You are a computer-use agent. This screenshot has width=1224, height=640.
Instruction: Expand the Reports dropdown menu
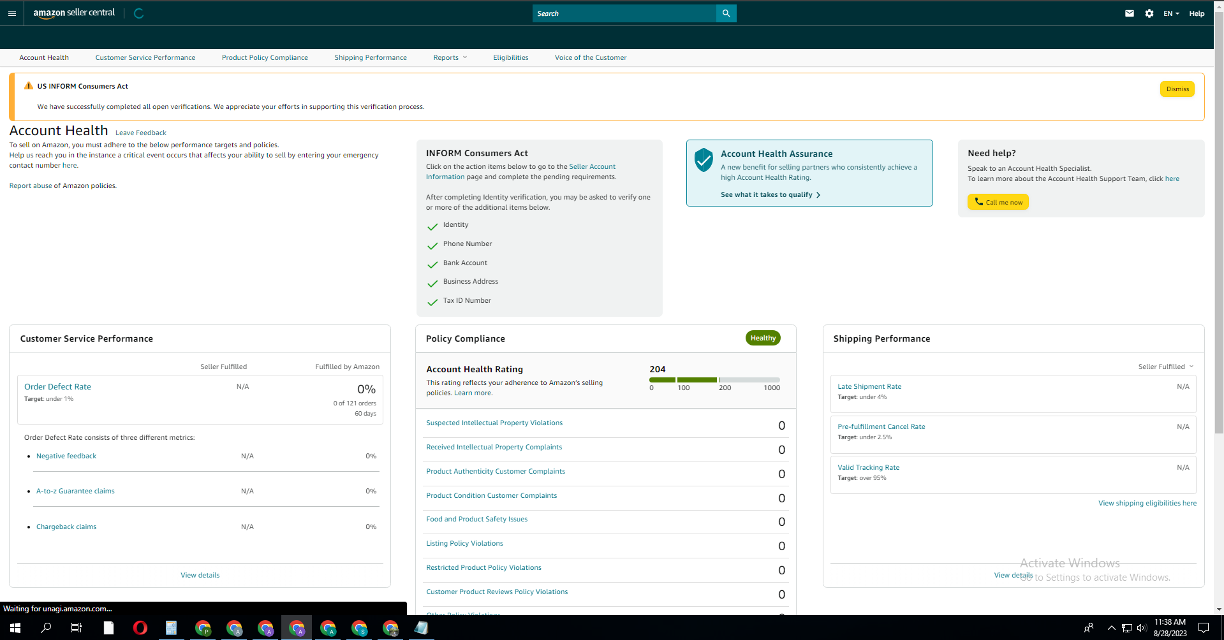tap(450, 57)
